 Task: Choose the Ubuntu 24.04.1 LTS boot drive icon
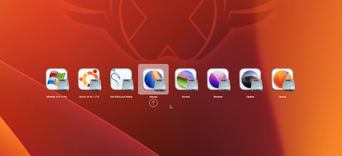(90, 80)
